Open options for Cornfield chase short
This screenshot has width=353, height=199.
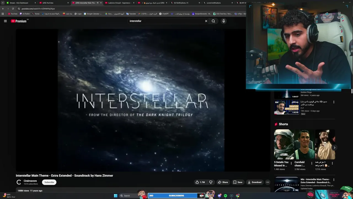[x=312, y=163]
